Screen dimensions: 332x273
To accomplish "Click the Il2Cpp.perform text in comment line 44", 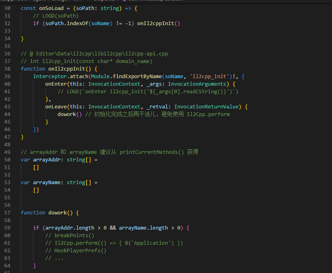I will pyautogui.click(x=208, y=114).
